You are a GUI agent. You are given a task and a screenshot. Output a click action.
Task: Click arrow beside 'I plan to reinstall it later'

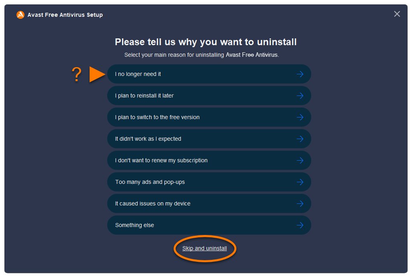(x=300, y=96)
